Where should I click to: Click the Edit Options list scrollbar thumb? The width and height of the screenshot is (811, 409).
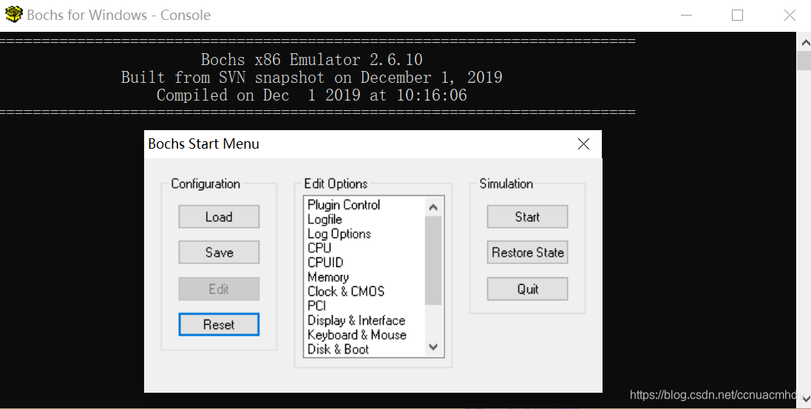click(x=433, y=260)
